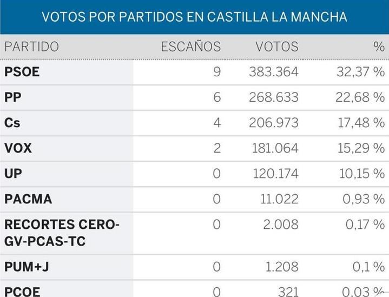This screenshot has height=297, width=389.
Task: Click the % column header
Action: click(x=378, y=47)
